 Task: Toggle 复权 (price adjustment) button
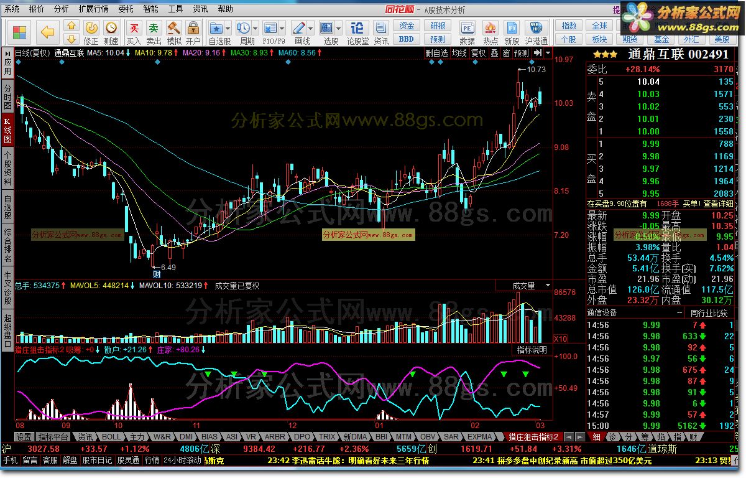(x=478, y=54)
